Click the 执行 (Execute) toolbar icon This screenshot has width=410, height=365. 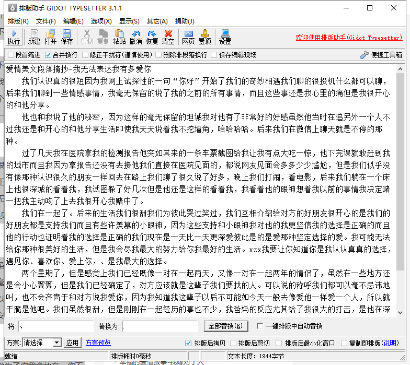(x=14, y=37)
